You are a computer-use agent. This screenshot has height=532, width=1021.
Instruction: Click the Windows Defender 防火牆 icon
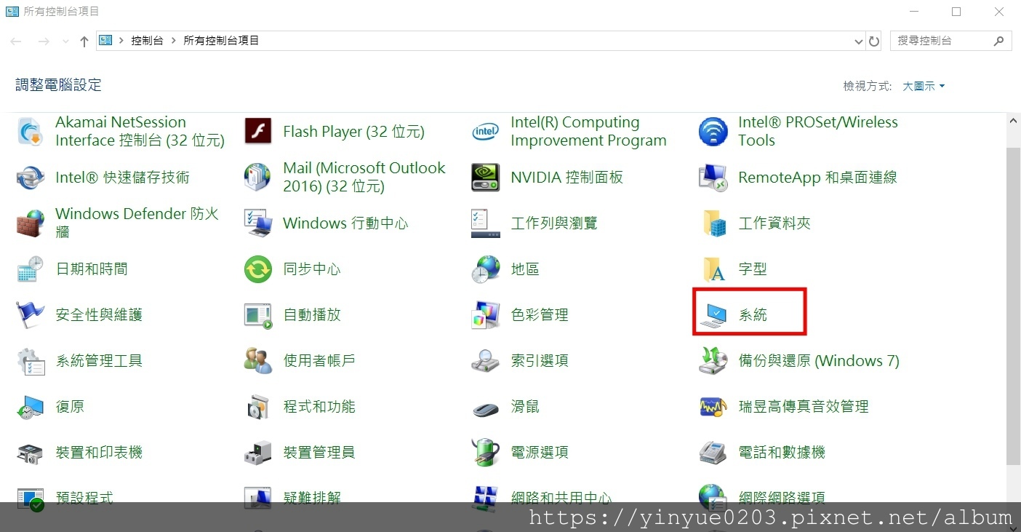click(x=31, y=223)
